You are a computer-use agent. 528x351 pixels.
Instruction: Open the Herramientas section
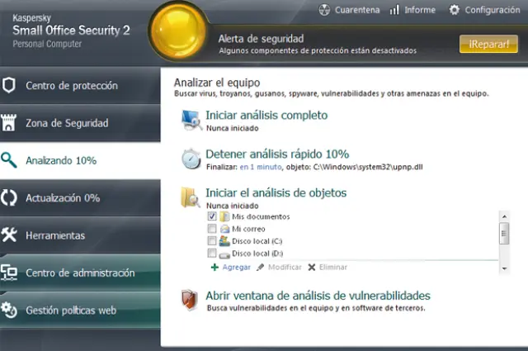pos(55,235)
